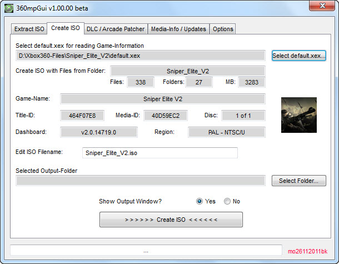Click the Show Output Window? label
The height and width of the screenshot is (264, 339).
pyautogui.click(x=130, y=201)
